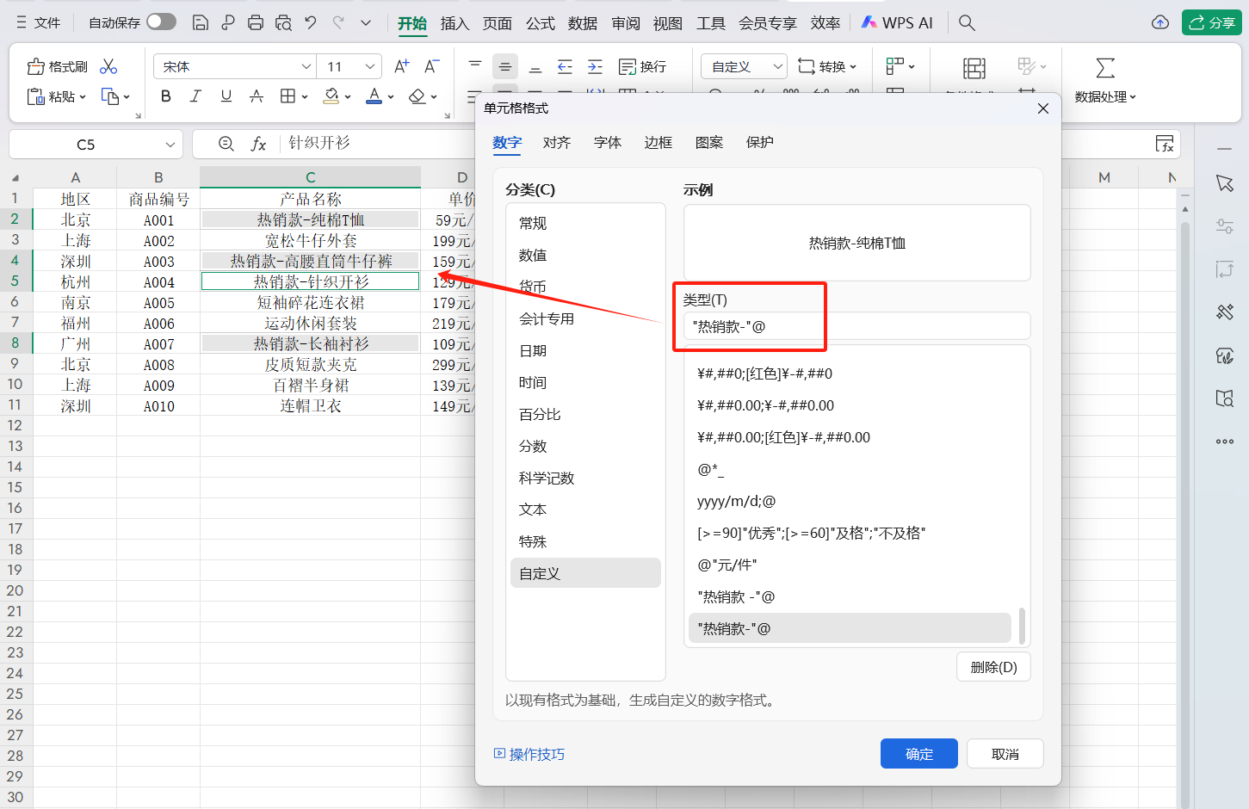The height and width of the screenshot is (809, 1249).
Task: Open WPS AI assistant
Action: pos(897,22)
